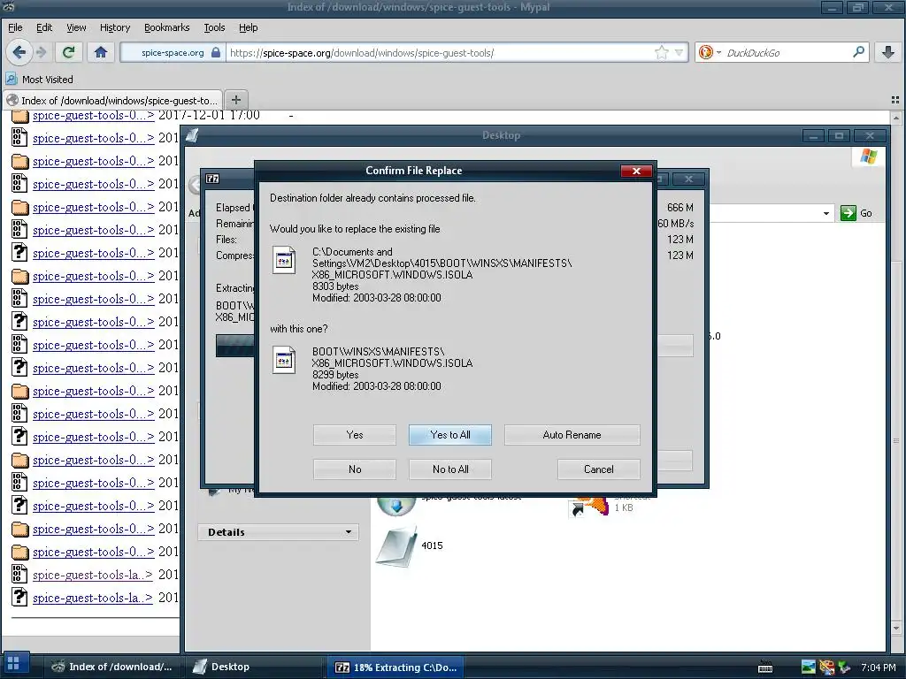Choose Yes to All button
This screenshot has height=679, width=906.
click(x=450, y=435)
